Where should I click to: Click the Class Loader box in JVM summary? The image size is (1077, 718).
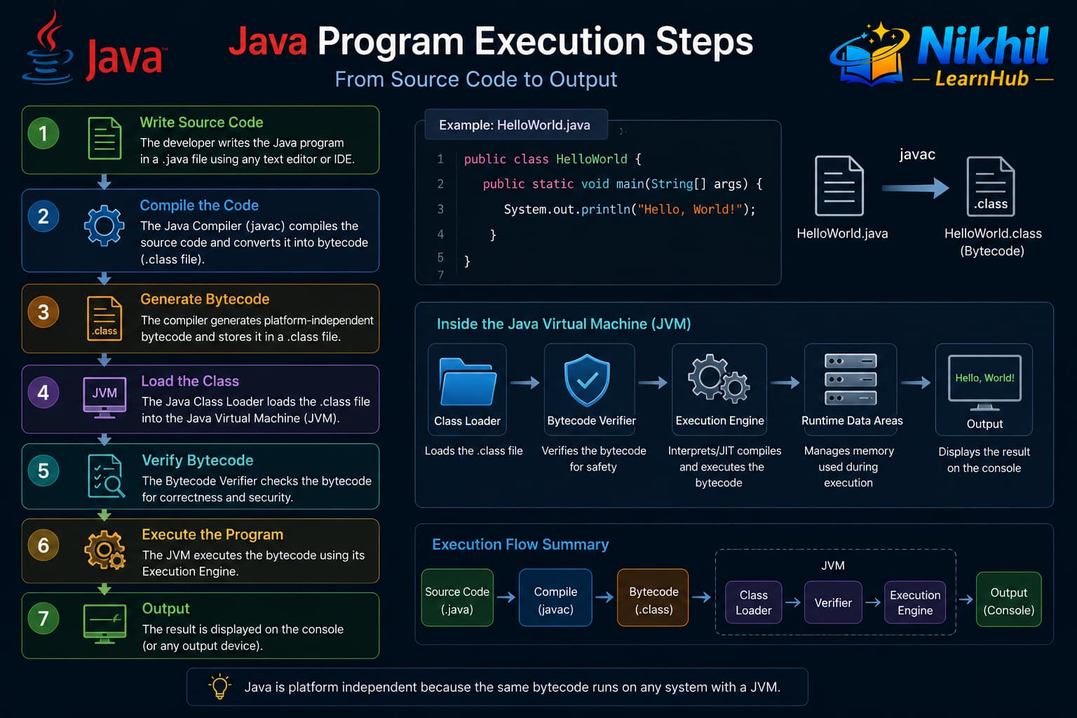(x=754, y=602)
